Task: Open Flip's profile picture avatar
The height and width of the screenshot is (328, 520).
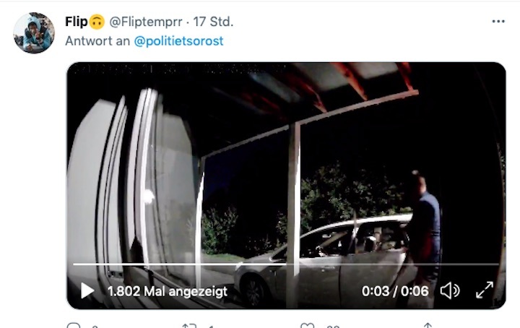Action: coord(33,33)
